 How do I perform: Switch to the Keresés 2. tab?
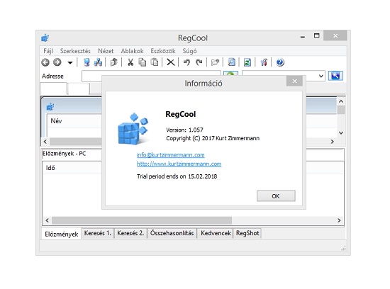tap(130, 233)
